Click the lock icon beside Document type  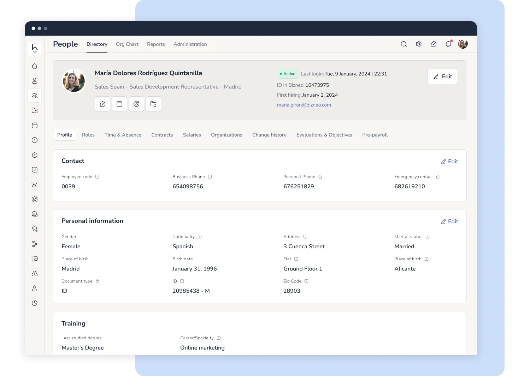coord(98,281)
